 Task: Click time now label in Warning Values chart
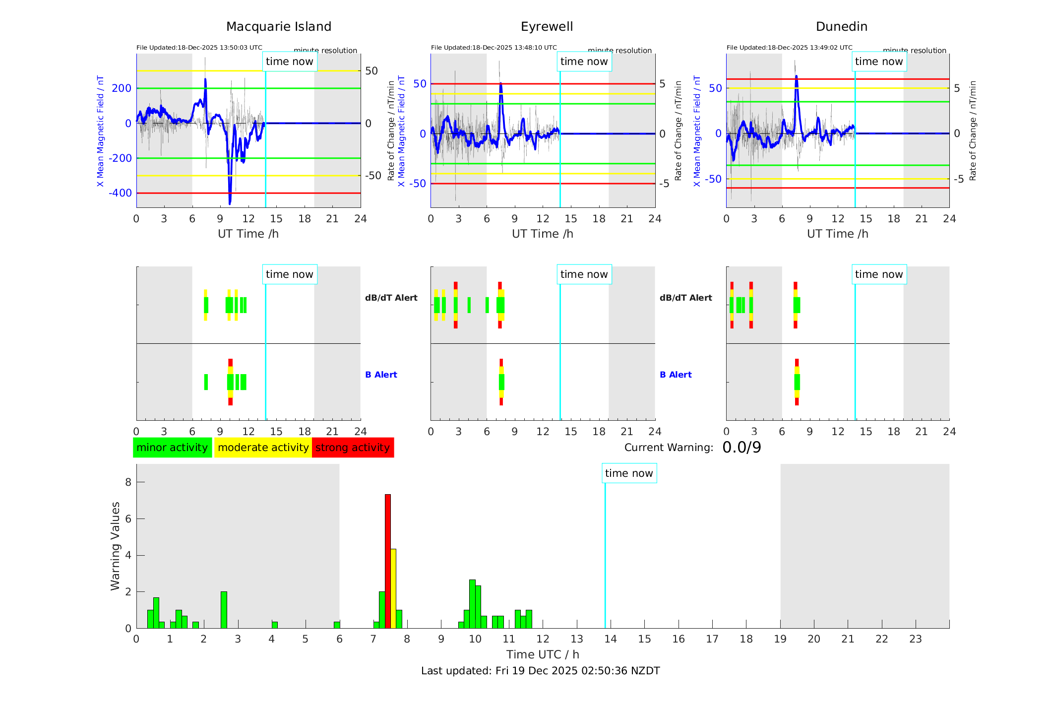click(629, 473)
